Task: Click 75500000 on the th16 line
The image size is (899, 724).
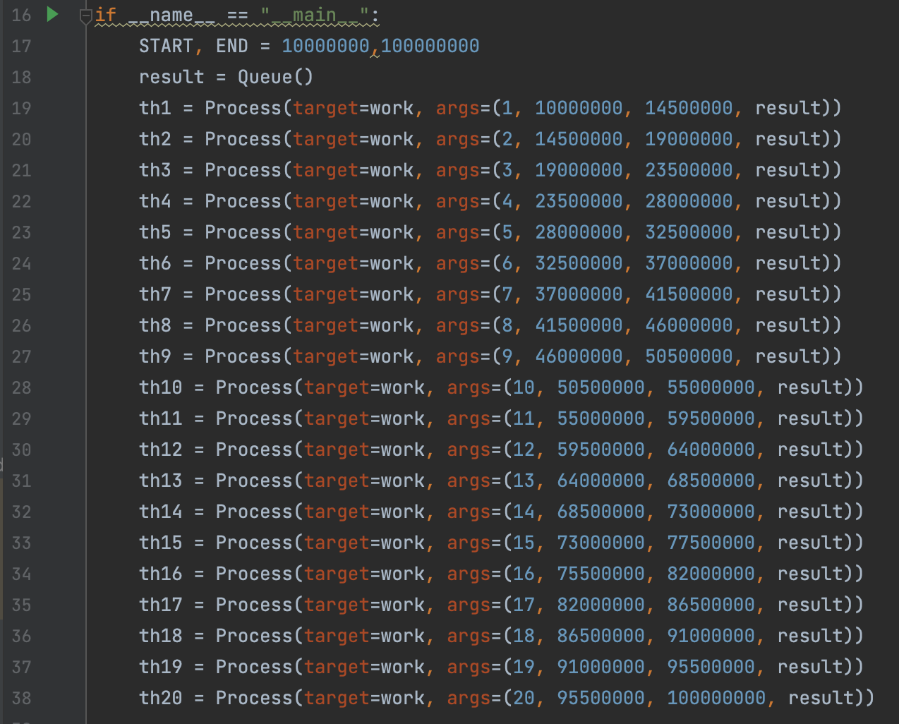Action: point(601,574)
